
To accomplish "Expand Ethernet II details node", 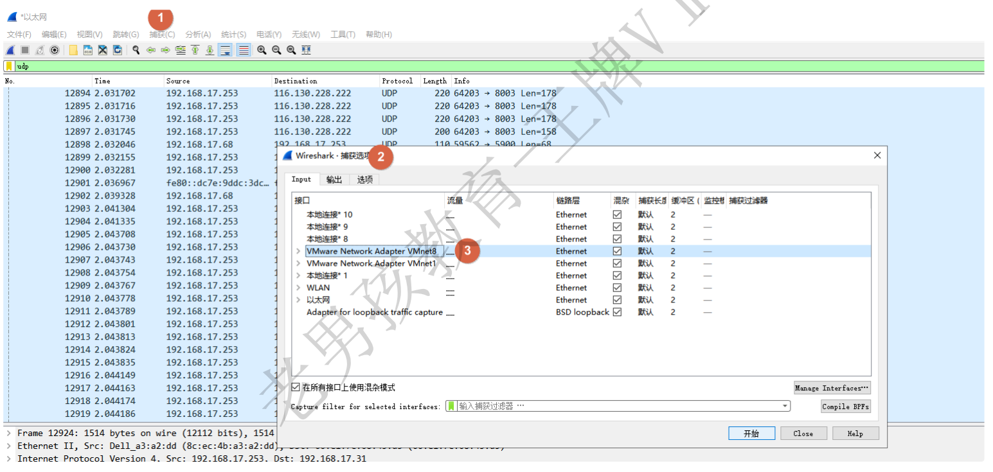I will [8, 446].
